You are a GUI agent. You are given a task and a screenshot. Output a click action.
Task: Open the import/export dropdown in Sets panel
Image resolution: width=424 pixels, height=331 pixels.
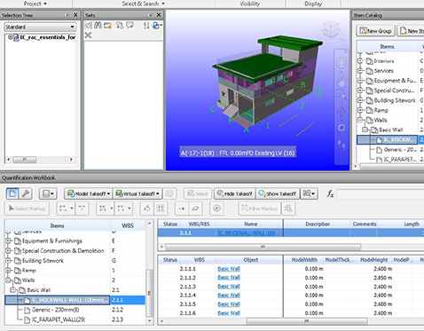point(158,26)
